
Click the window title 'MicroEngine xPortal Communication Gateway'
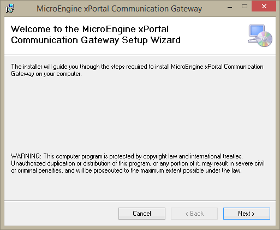pos(120,9)
